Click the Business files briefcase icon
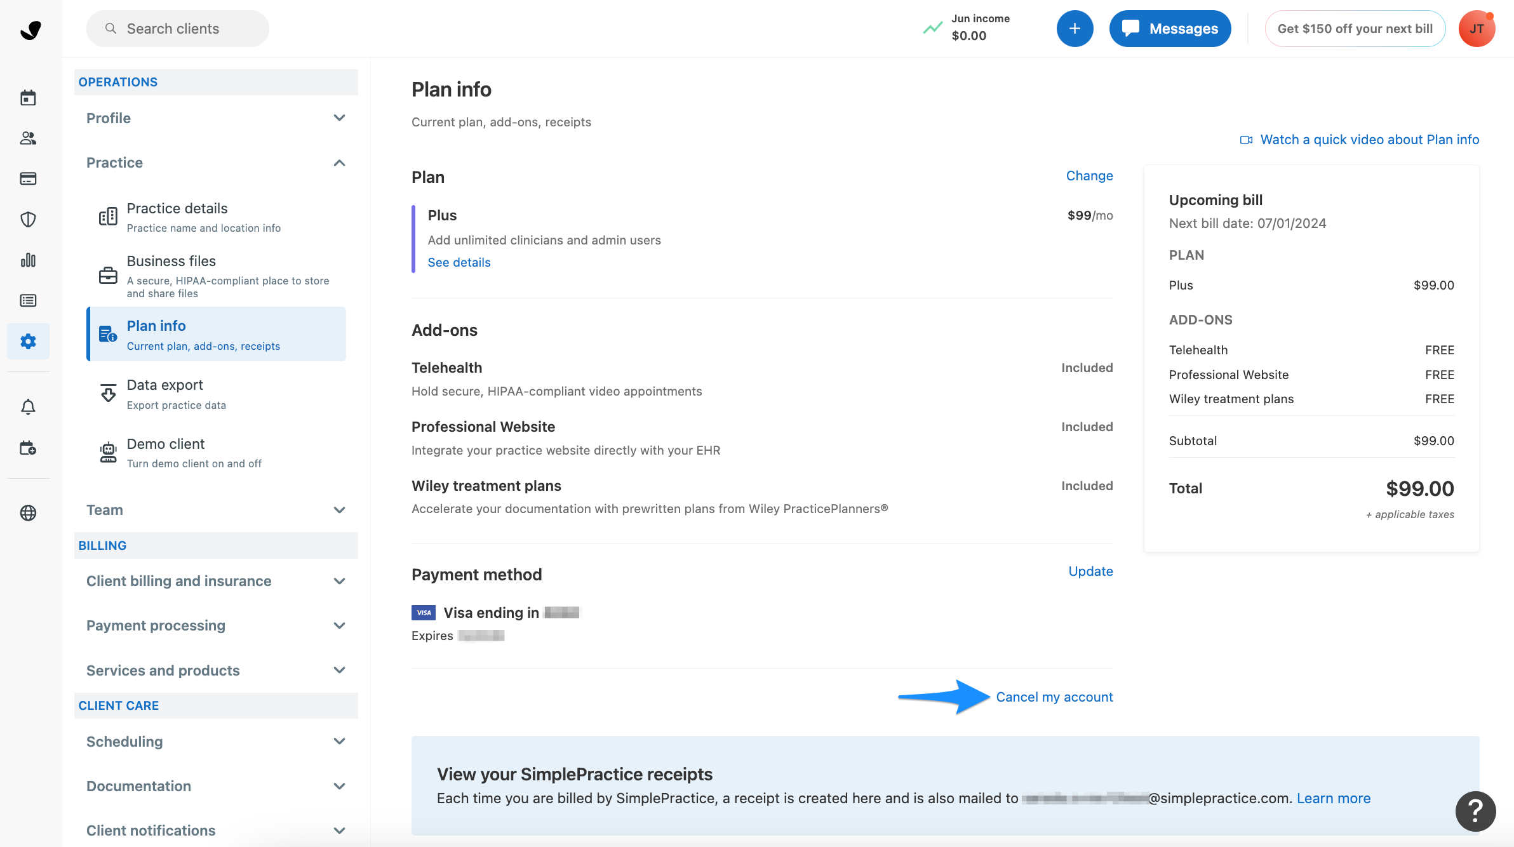 click(x=108, y=276)
